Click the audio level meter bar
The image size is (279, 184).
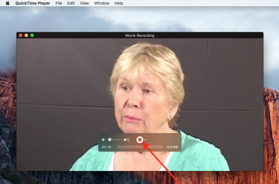[140, 147]
